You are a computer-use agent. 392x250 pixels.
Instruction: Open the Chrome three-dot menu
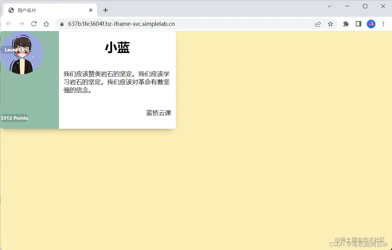tap(383, 24)
